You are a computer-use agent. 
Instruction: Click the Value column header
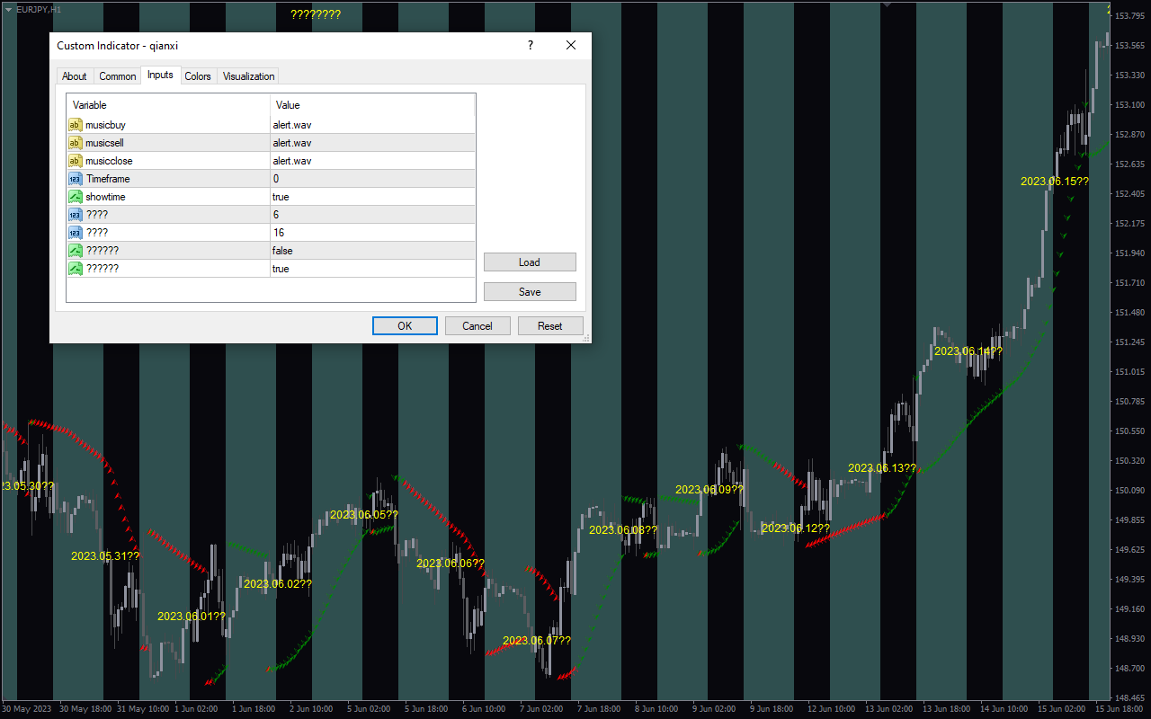(x=372, y=105)
